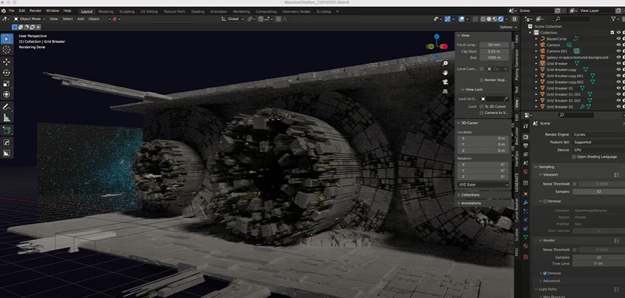Expand the Collections panel in sidebar
Viewport: 625px width, 298px height.
(x=470, y=194)
